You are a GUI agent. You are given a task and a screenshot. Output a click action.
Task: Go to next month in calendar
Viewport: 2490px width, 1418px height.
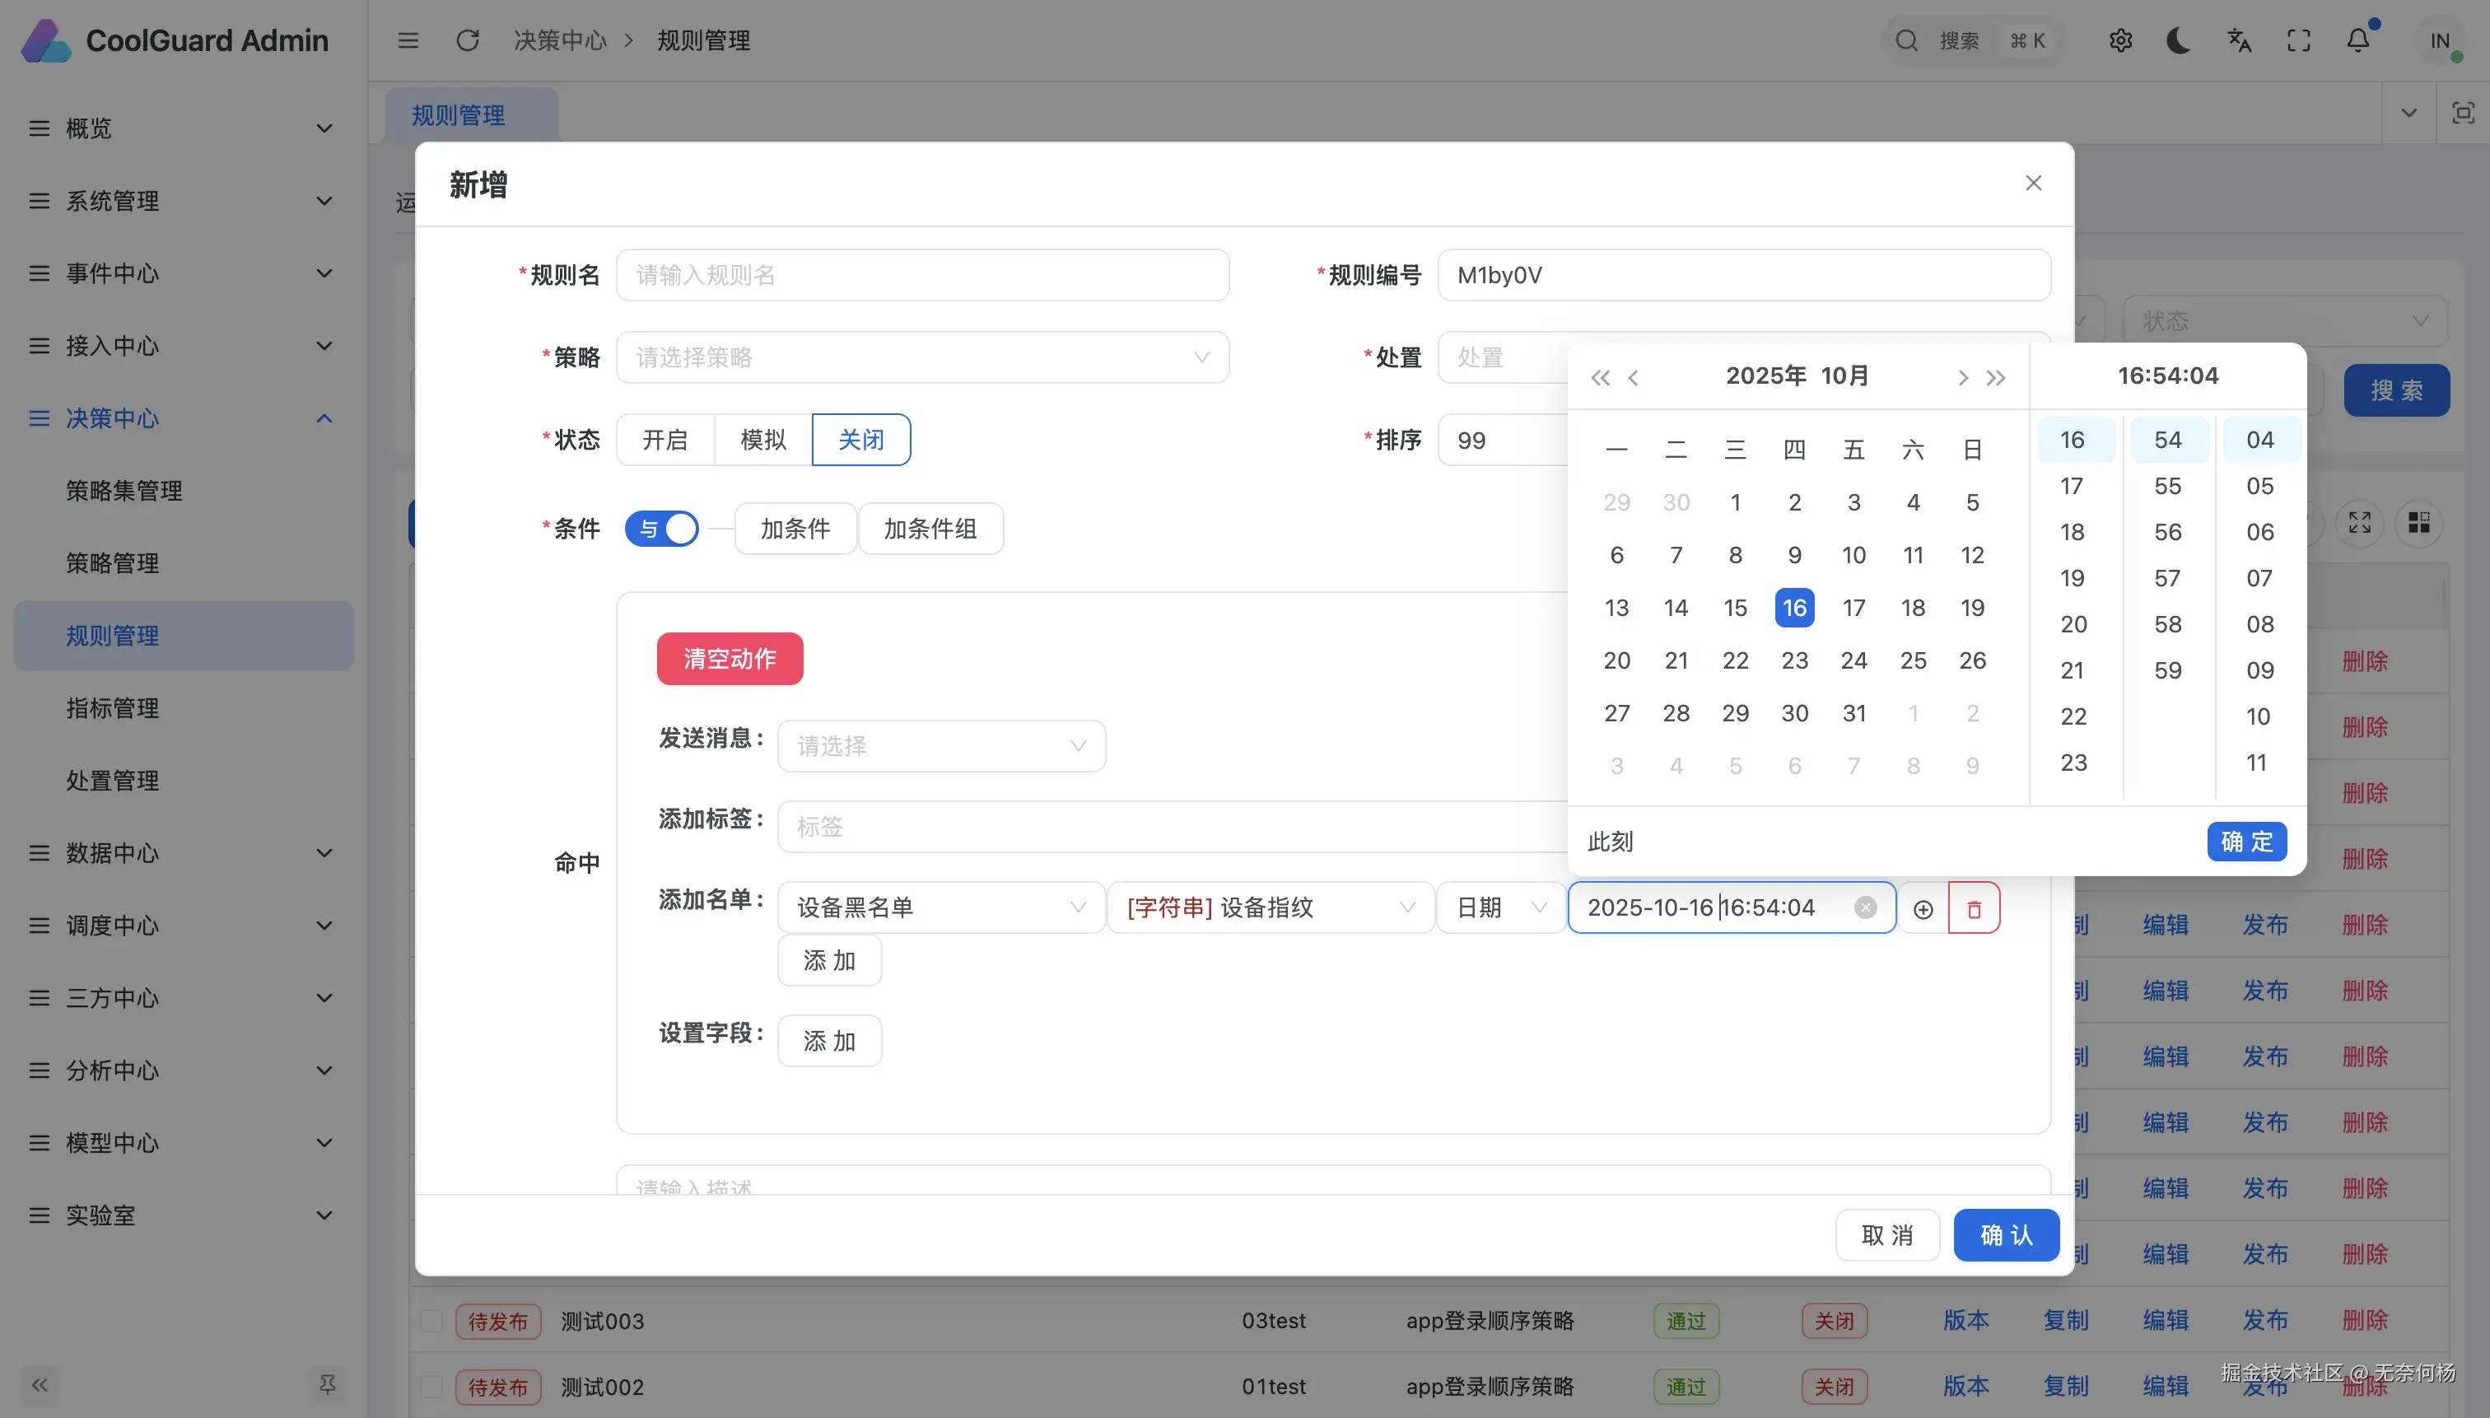click(1962, 378)
